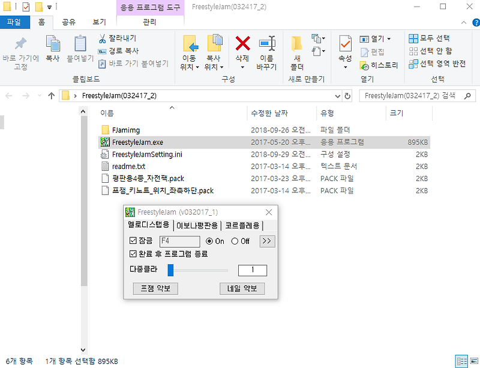
Task: Click the Copy (복사) icon in the ribbon
Action: (53, 43)
